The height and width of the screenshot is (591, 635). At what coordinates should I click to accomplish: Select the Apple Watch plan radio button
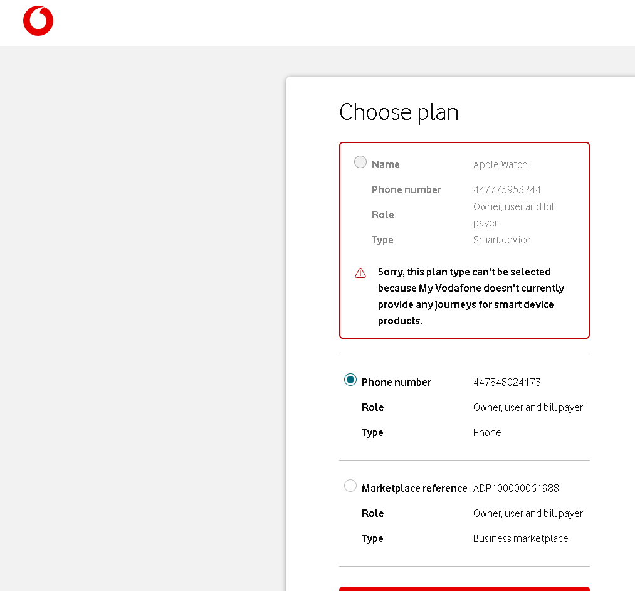pos(360,162)
